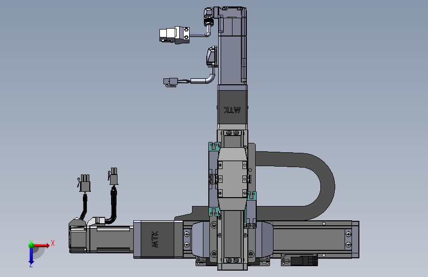
Task: Select the three-pin connector above the horizontal motor
Action: [85, 183]
